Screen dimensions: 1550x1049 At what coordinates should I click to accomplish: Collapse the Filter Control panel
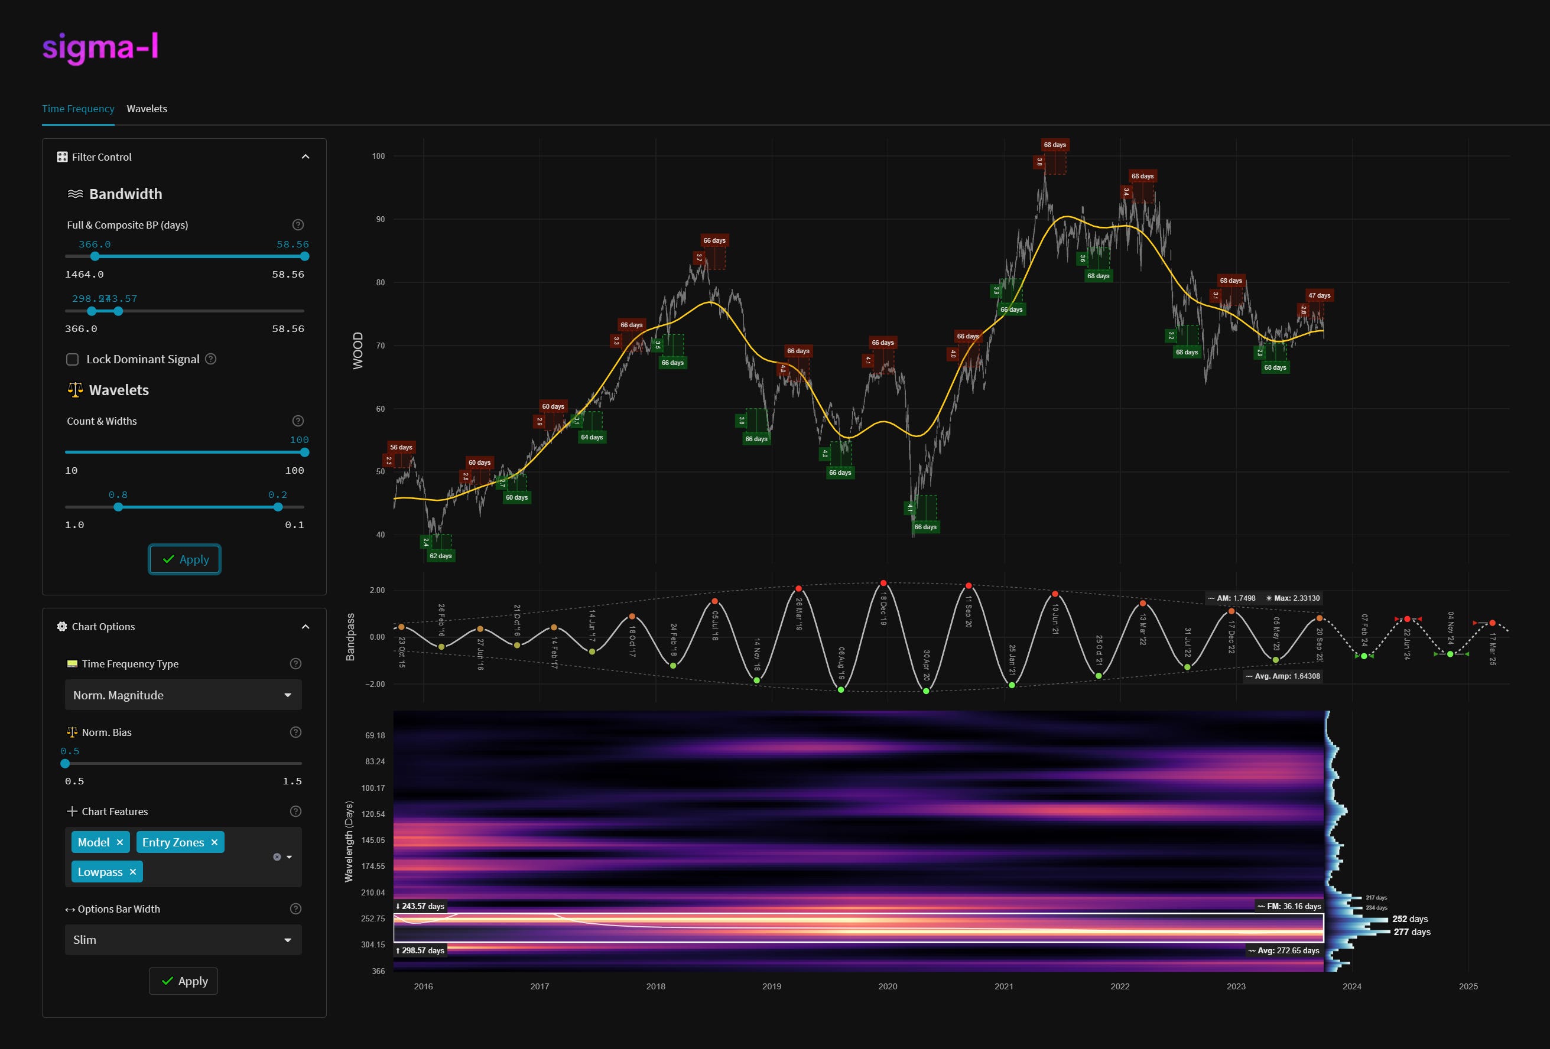[306, 157]
